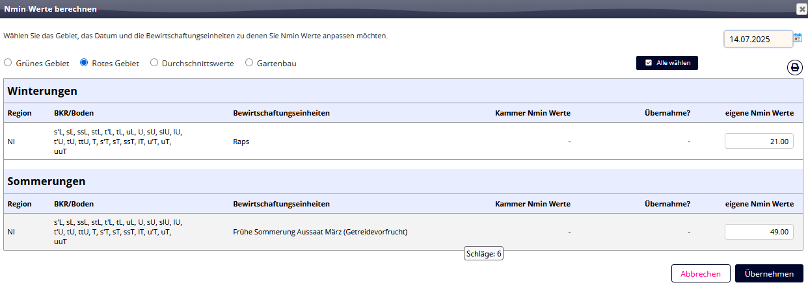Click the Abbrechen button

point(701,273)
